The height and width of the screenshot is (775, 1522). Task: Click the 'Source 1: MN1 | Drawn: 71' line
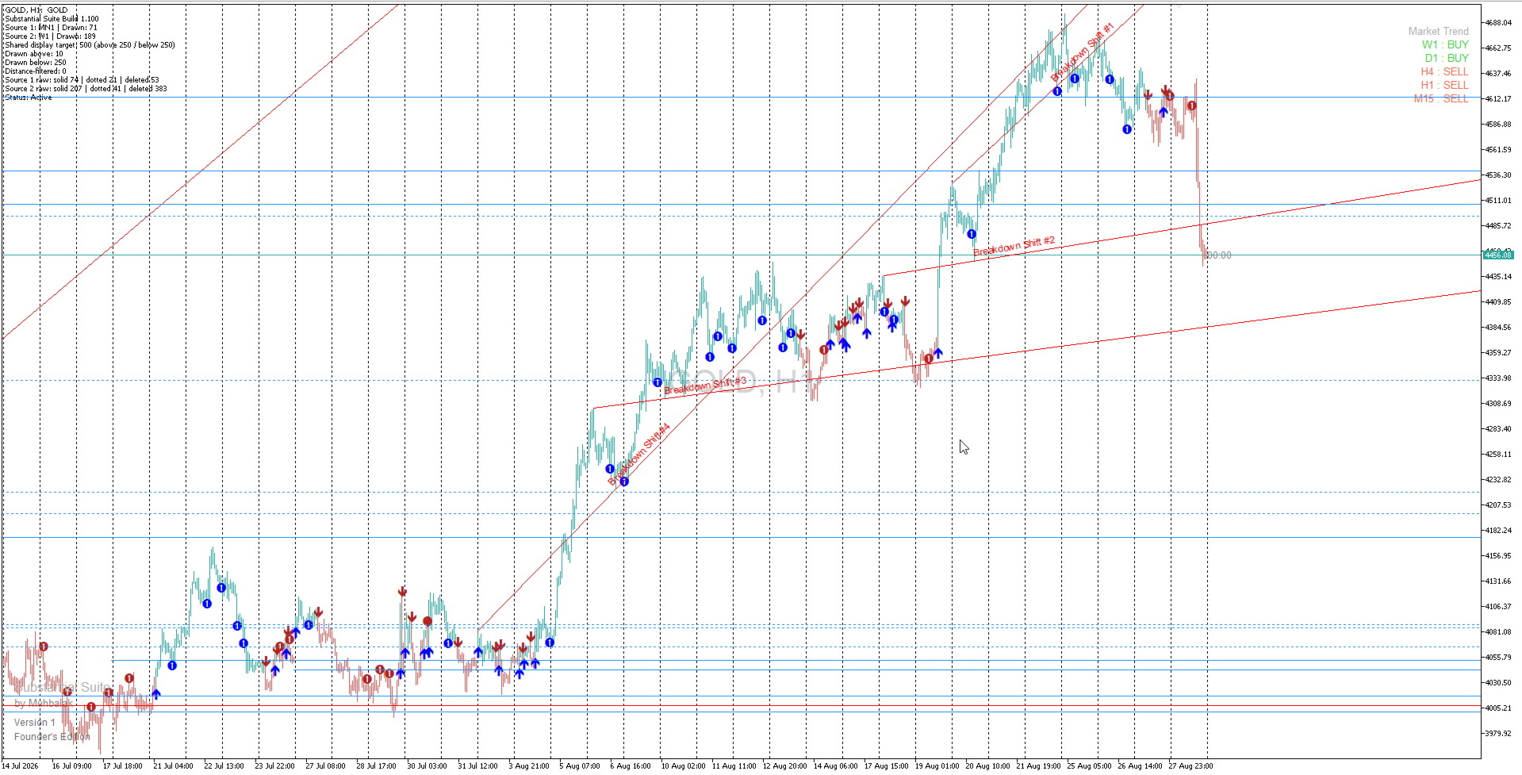coord(51,28)
